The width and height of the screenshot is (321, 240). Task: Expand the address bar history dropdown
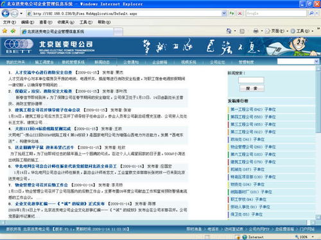click(x=224, y=13)
